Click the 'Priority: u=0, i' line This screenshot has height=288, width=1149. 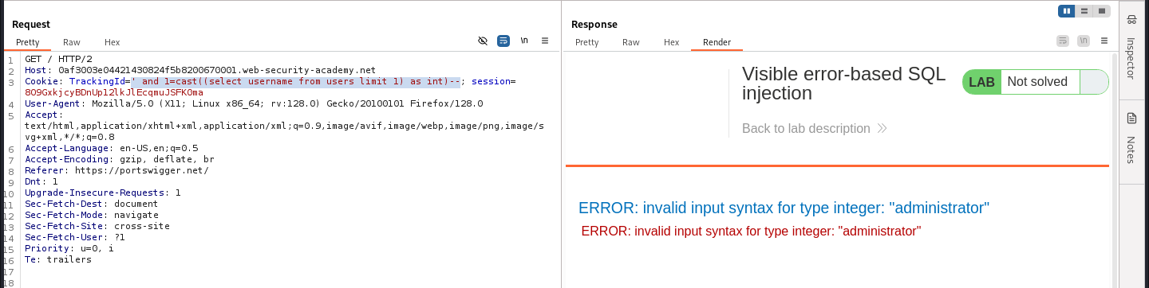[69, 248]
